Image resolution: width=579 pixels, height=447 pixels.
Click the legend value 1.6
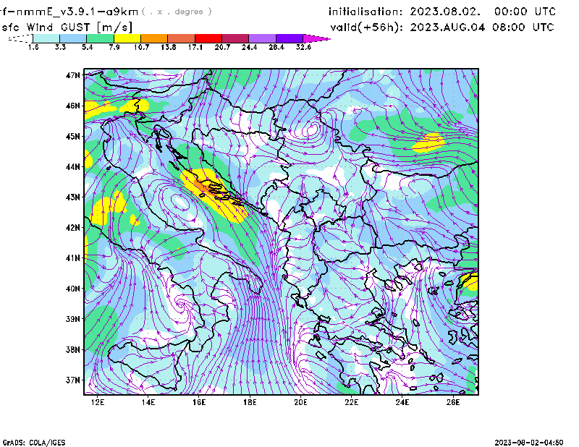(x=33, y=47)
